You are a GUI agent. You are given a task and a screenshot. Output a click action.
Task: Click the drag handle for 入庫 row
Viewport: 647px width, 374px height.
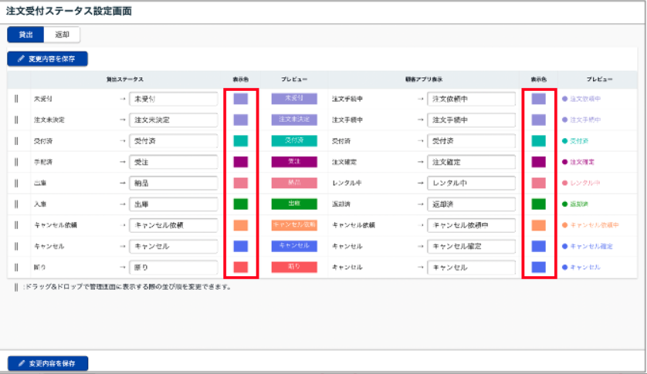(x=15, y=204)
